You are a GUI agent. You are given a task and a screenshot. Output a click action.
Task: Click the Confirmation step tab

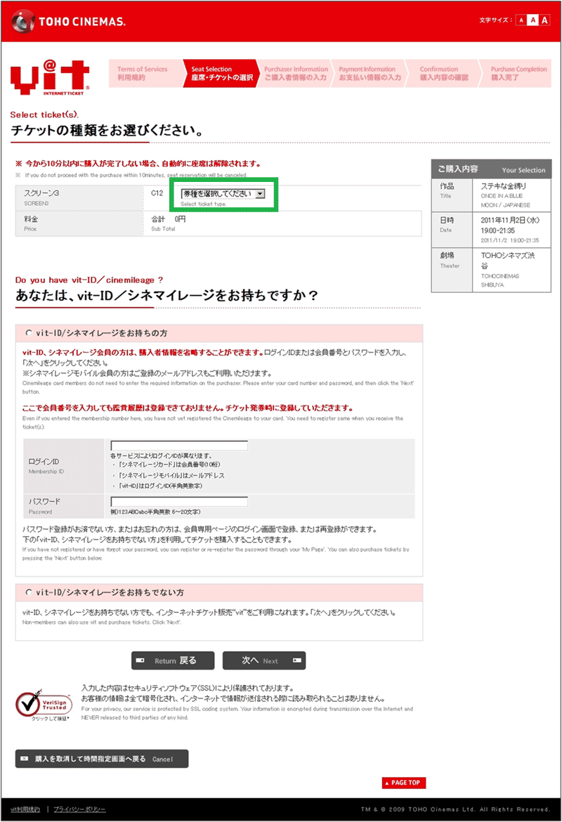click(443, 73)
